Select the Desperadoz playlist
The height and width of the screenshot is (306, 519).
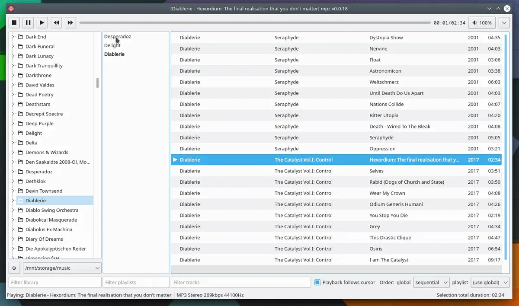(x=118, y=36)
